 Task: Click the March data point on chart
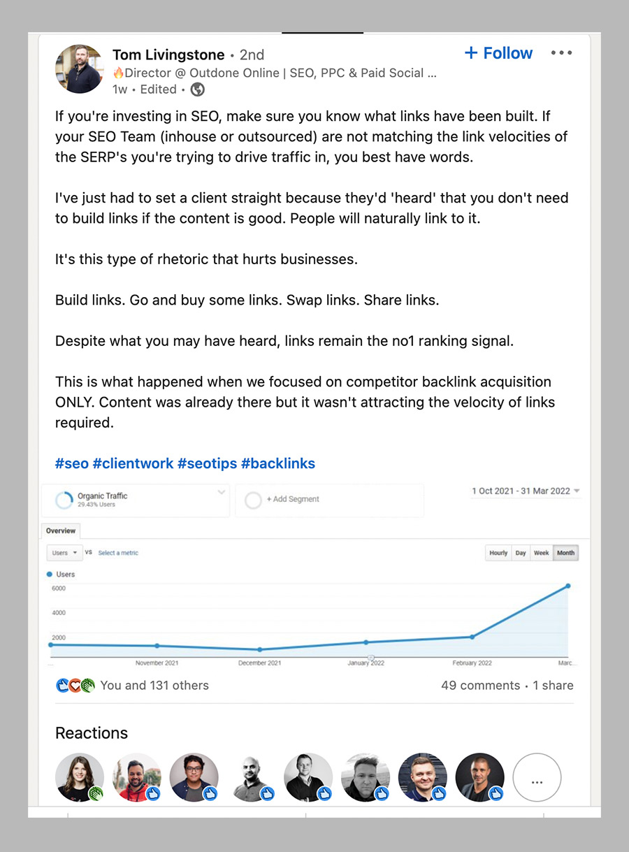[568, 586]
